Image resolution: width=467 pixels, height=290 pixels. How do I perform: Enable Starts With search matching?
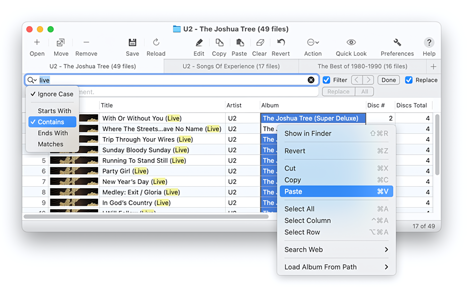click(x=54, y=111)
